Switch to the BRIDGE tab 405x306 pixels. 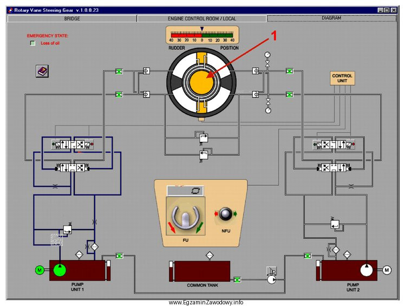(x=72, y=18)
